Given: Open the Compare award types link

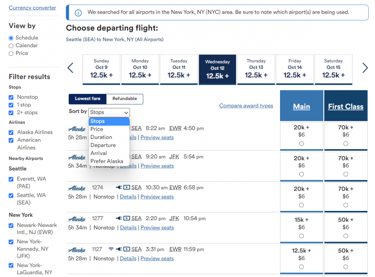Looking at the screenshot, I should pos(246,106).
